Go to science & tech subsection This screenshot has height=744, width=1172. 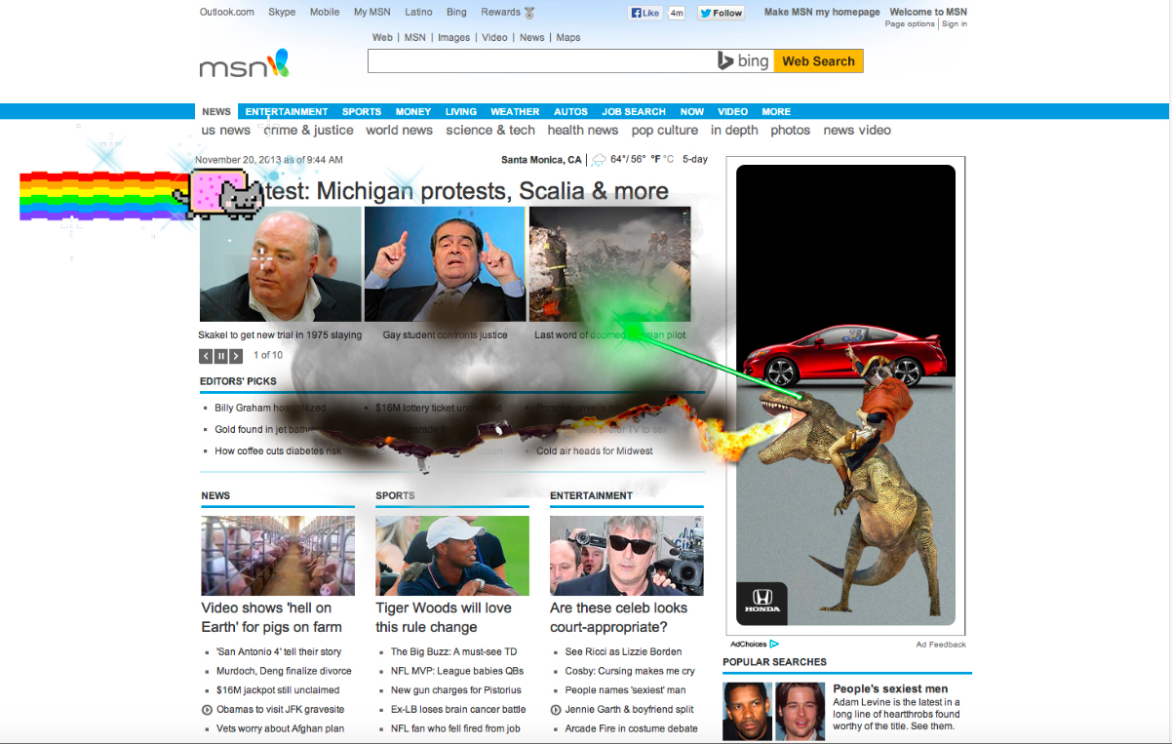pyautogui.click(x=490, y=130)
